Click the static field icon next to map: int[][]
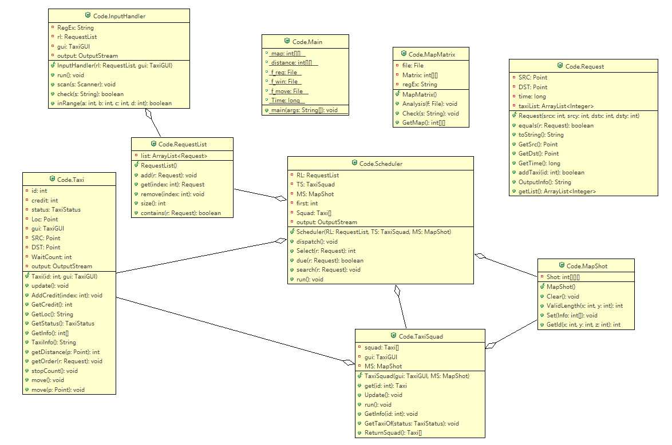Viewport: 672px width, 445px height. pos(267,53)
